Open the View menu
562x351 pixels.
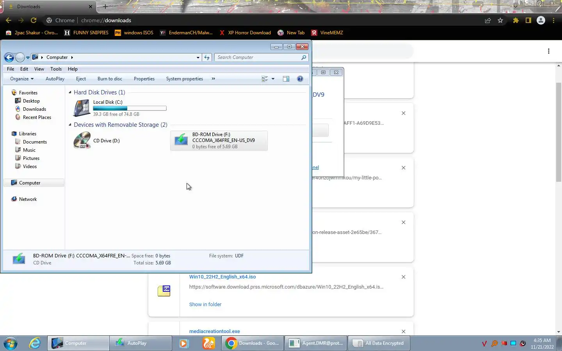[39, 69]
